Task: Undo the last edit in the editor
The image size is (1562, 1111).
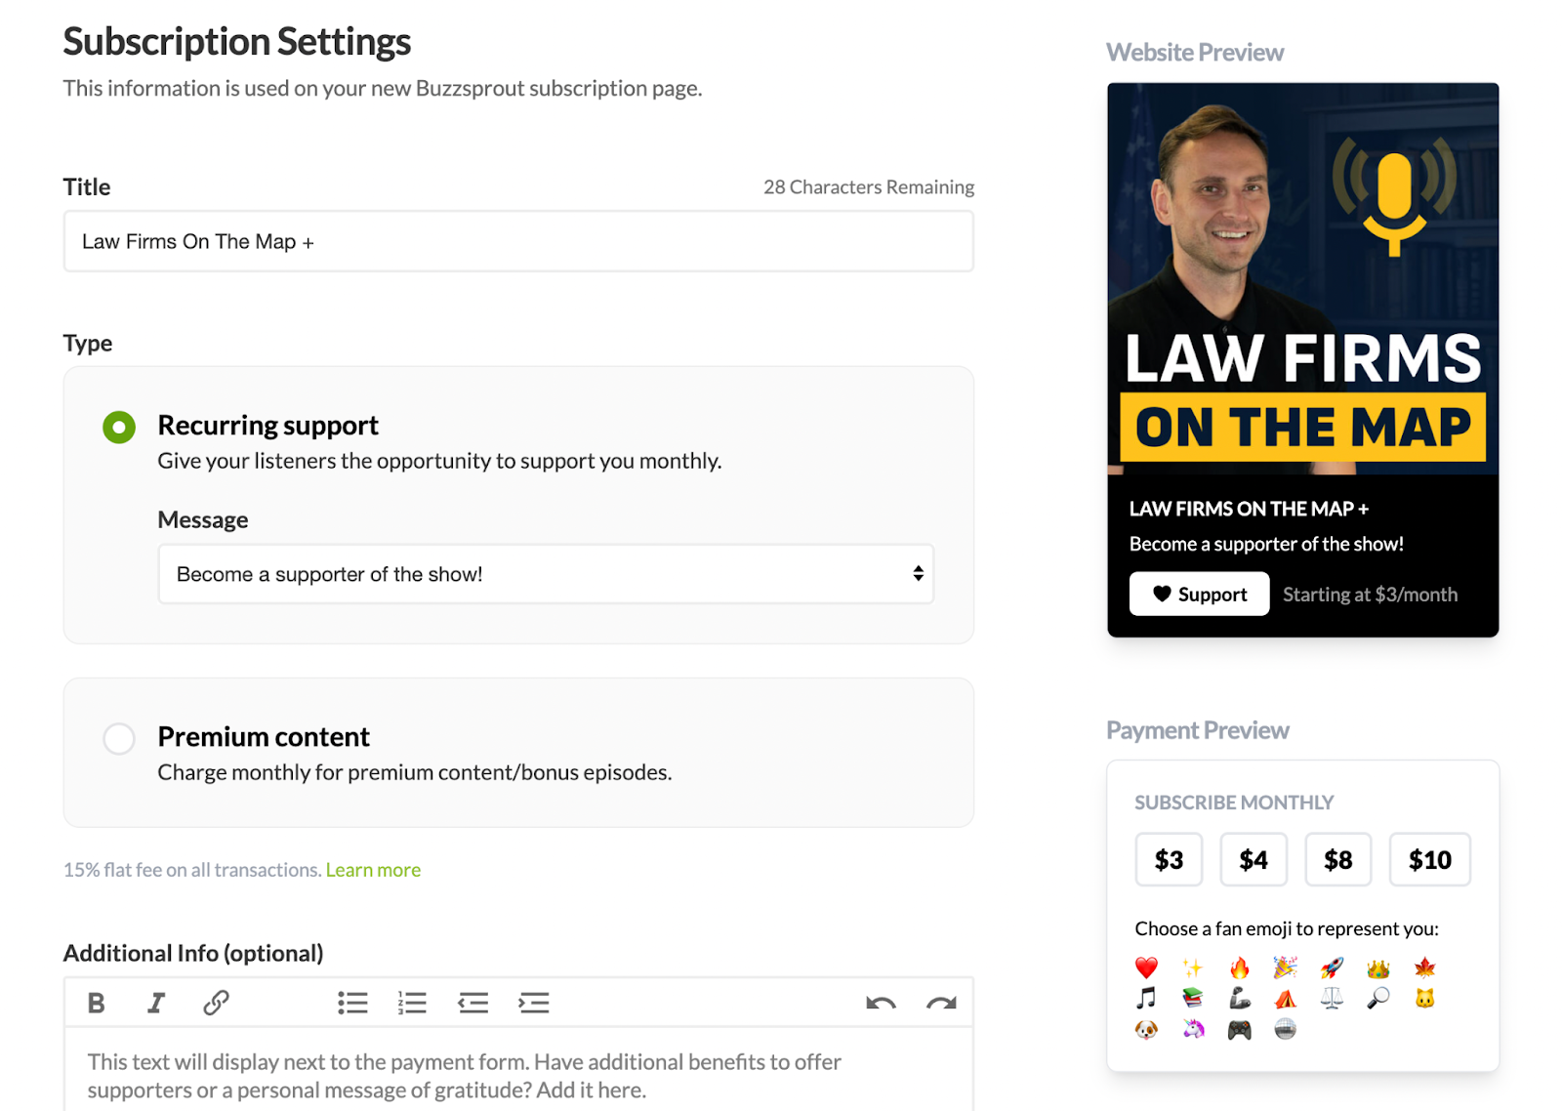Action: [x=881, y=1003]
